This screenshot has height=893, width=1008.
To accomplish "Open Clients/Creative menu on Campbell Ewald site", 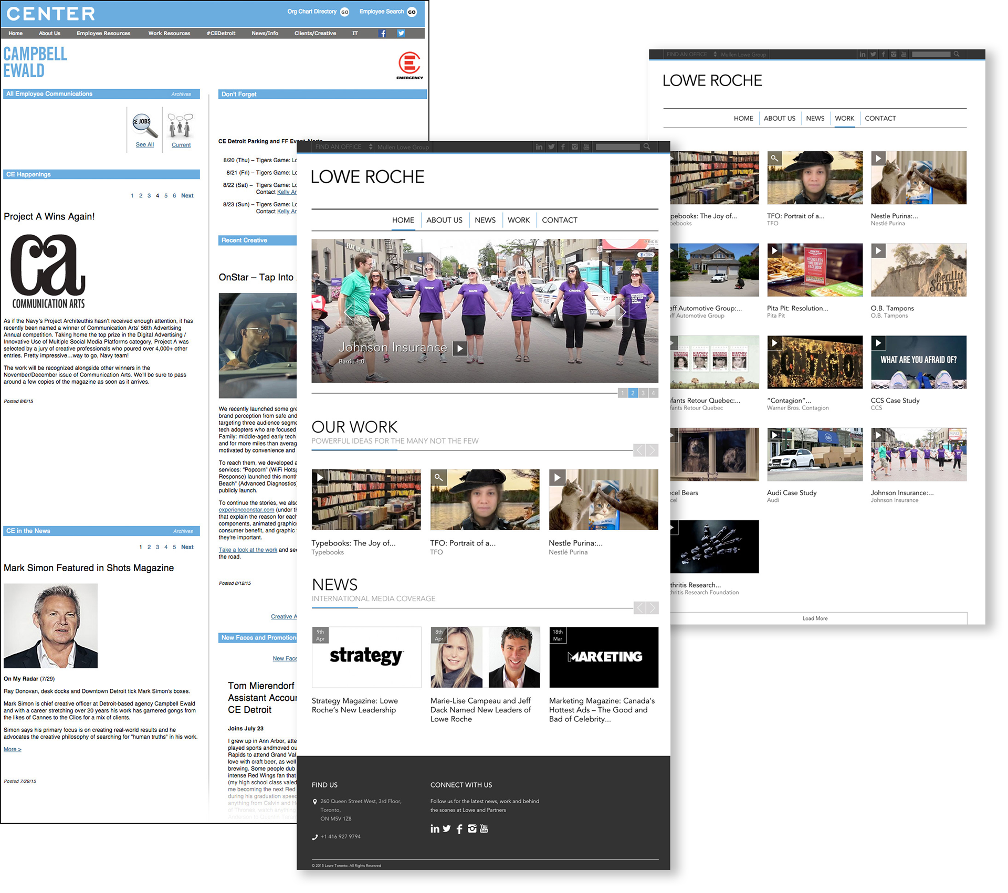I will tap(315, 33).
